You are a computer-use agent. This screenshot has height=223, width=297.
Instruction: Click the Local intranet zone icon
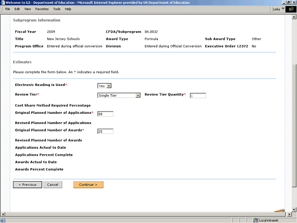[256, 220]
